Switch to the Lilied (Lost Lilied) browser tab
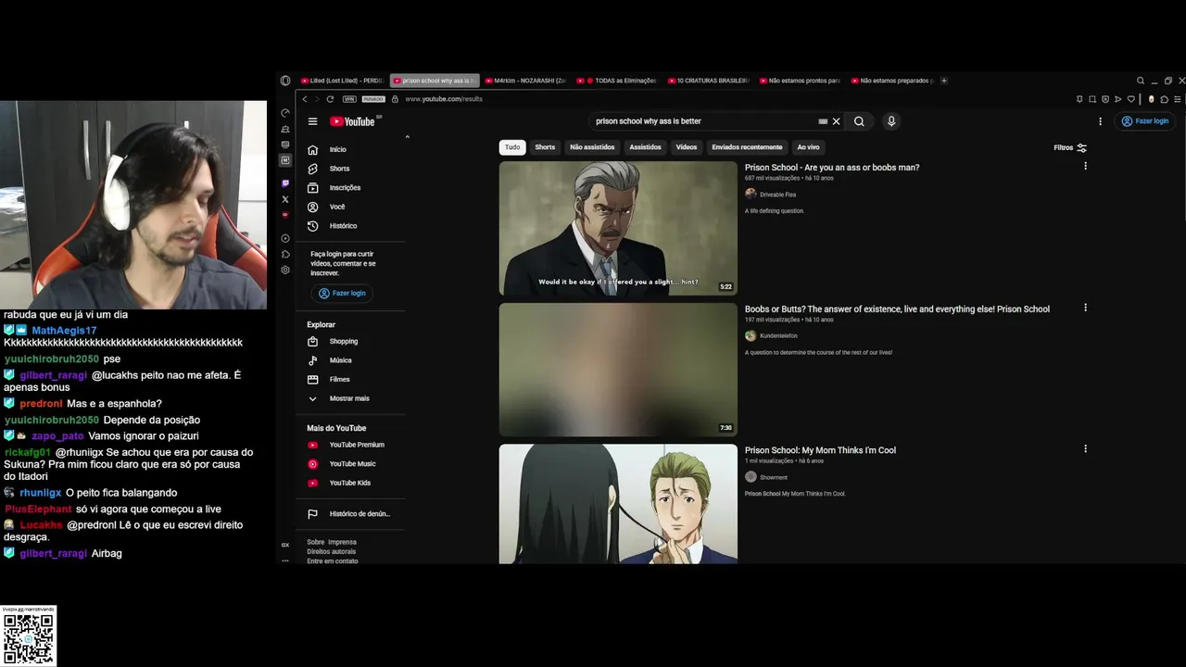 (x=342, y=81)
